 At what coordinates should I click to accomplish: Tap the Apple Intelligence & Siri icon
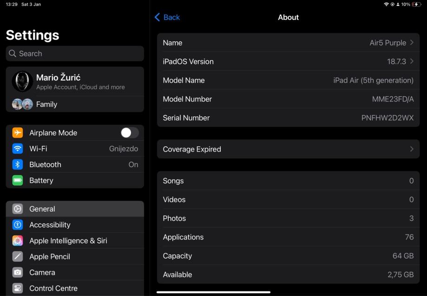click(x=18, y=240)
